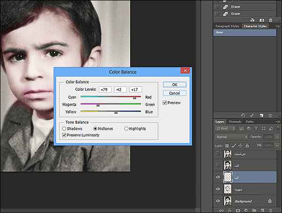Open Layers panel flyout menu
Viewport: 282px width, 213px height.
click(x=277, y=122)
